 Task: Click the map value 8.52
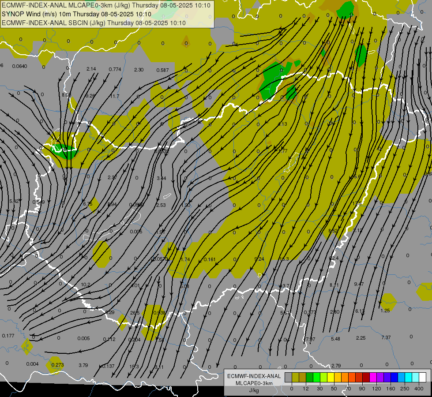click(x=333, y=231)
